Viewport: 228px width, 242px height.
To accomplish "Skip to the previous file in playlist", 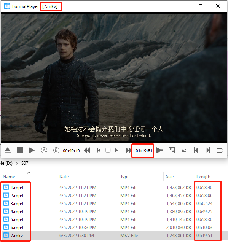I will 196,150.
